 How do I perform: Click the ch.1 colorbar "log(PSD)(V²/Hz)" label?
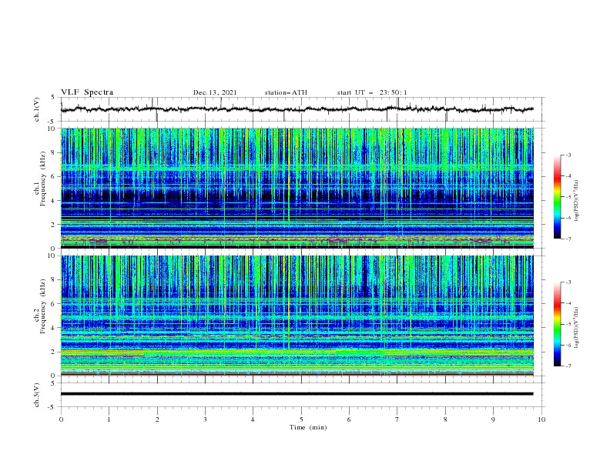click(576, 201)
